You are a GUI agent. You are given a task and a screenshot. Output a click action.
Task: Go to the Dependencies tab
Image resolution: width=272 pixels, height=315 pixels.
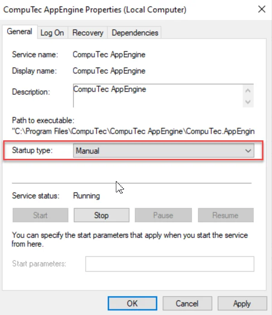coord(135,33)
